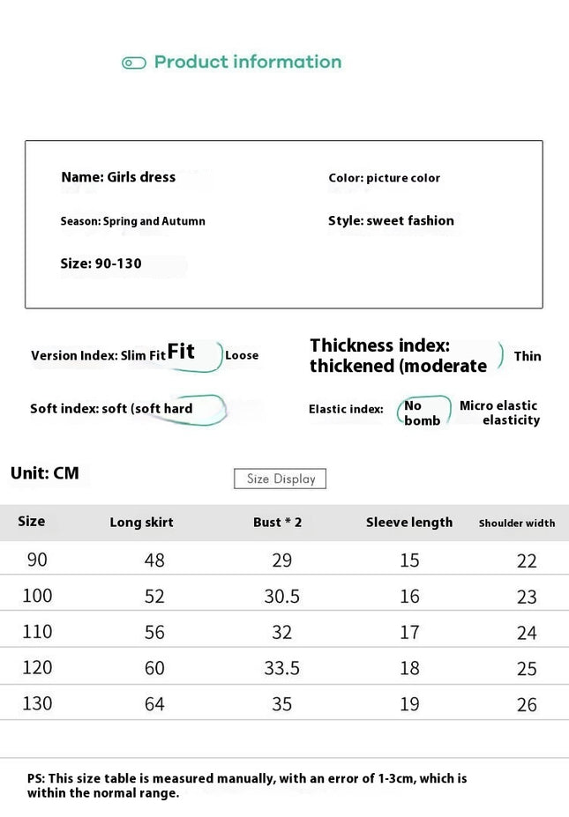This screenshot has height=817, width=569.
Task: Click the Size column header
Action: (x=31, y=522)
